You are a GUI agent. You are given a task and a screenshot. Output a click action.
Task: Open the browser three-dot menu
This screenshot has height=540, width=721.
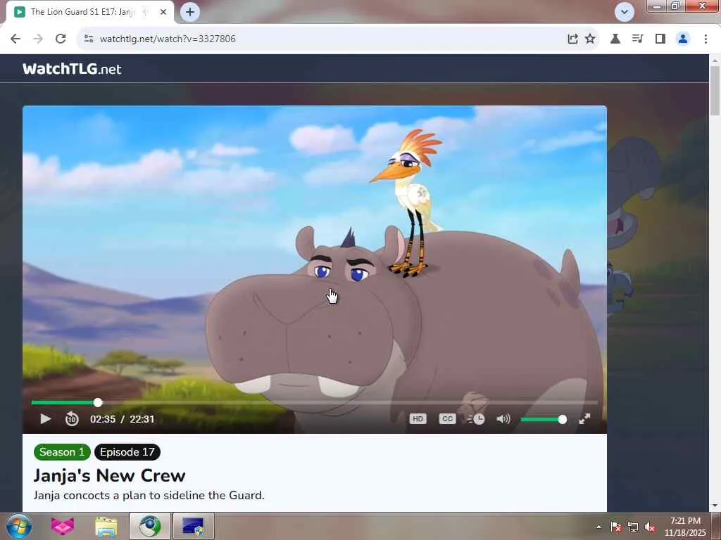tap(706, 39)
